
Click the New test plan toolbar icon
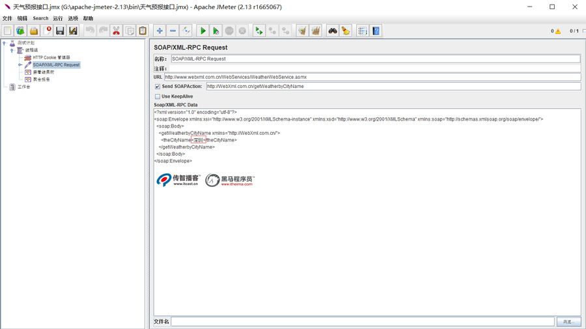7,31
